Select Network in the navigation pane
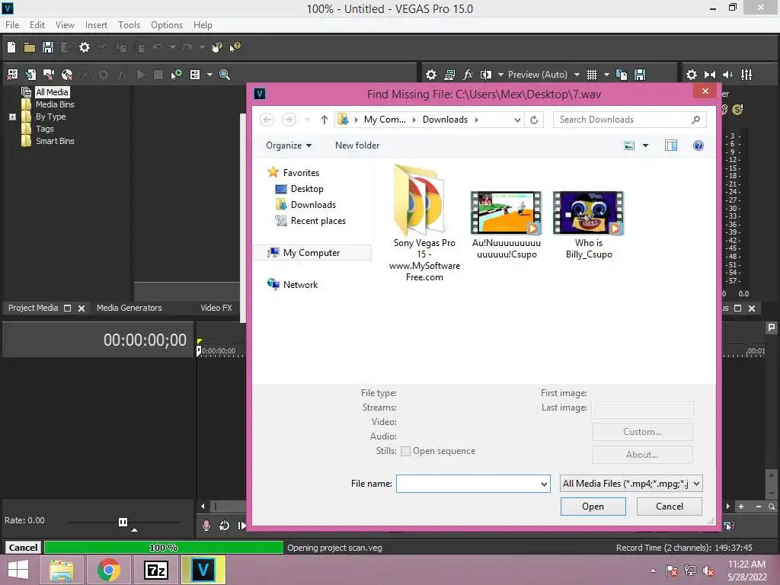 (x=300, y=285)
